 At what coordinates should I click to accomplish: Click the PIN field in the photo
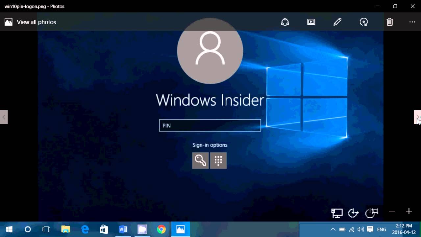point(210,125)
